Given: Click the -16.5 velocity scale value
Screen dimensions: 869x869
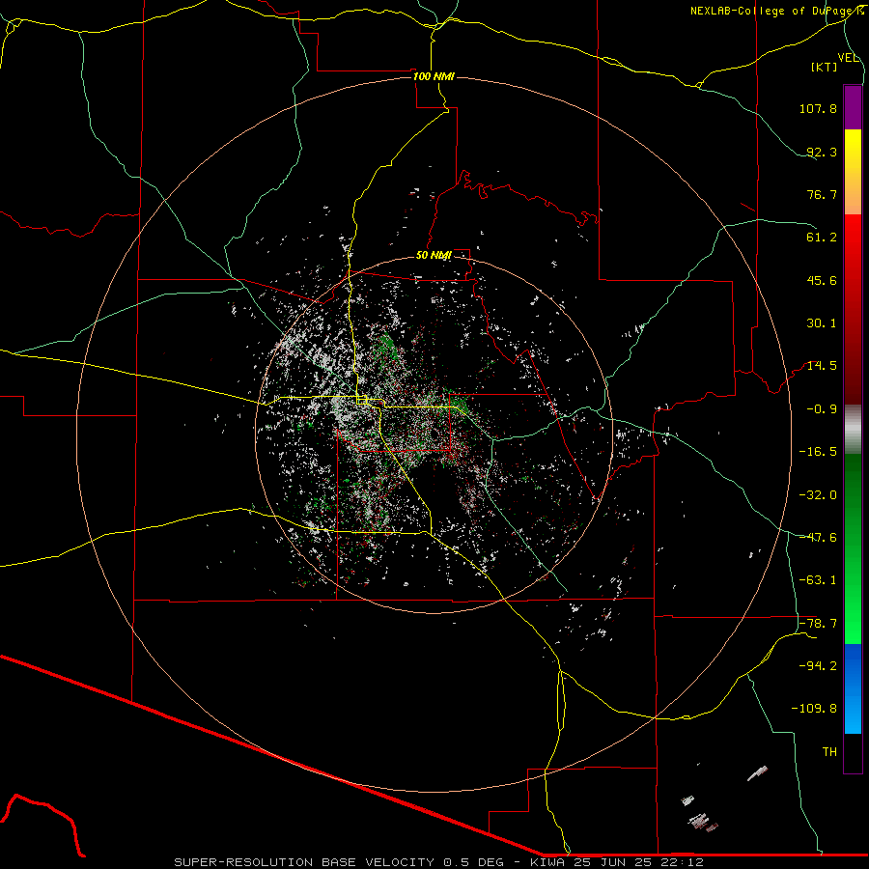Looking at the screenshot, I should pyautogui.click(x=818, y=452).
